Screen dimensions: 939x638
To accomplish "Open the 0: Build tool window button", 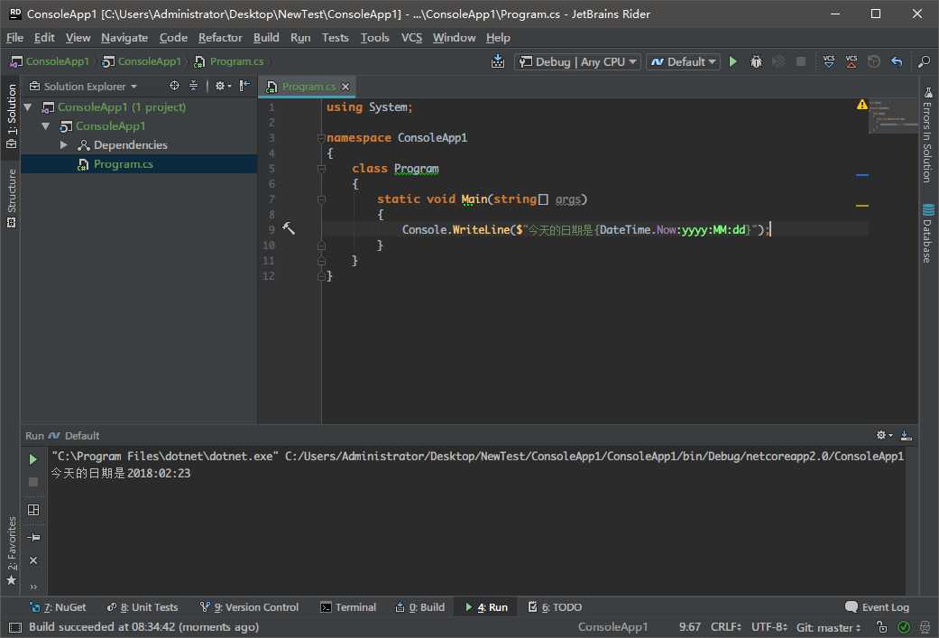I will [x=419, y=607].
